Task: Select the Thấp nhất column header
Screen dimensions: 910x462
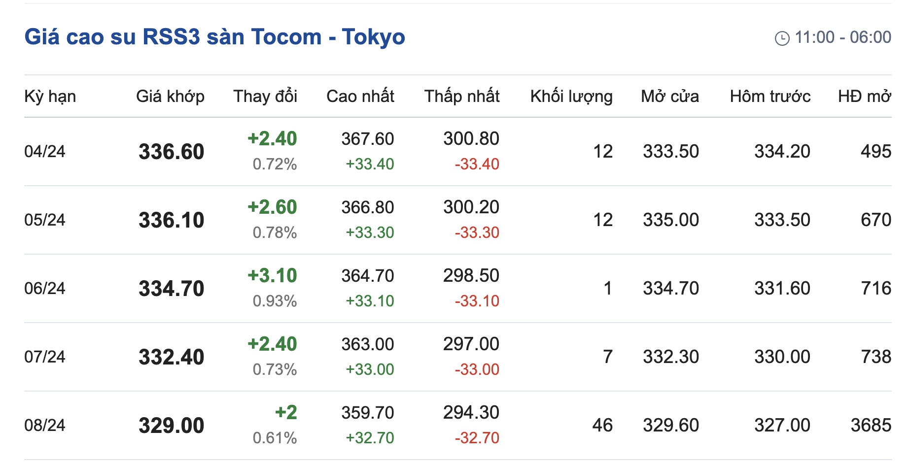Action: click(x=462, y=96)
